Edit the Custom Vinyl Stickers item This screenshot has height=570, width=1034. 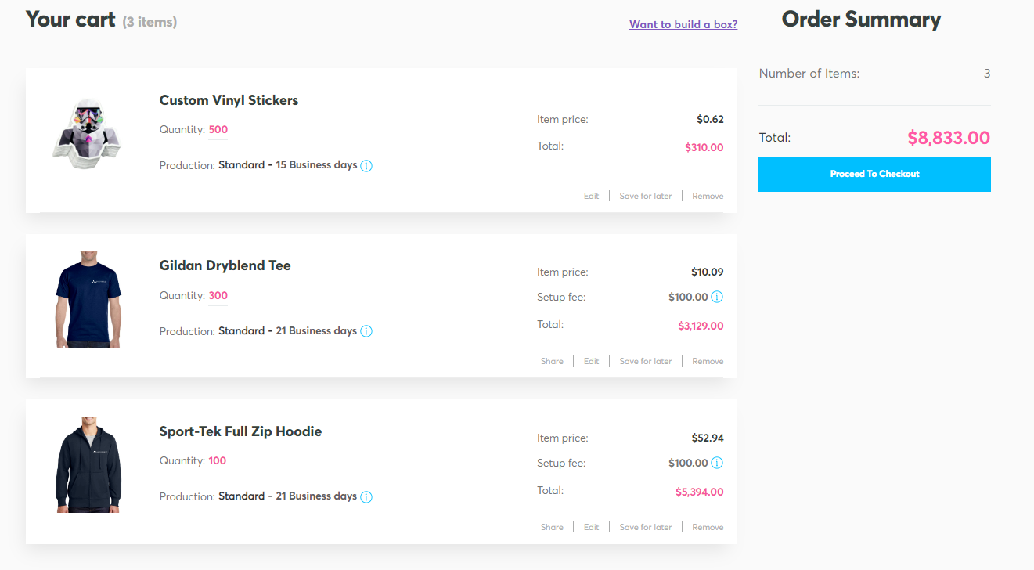pyautogui.click(x=591, y=196)
